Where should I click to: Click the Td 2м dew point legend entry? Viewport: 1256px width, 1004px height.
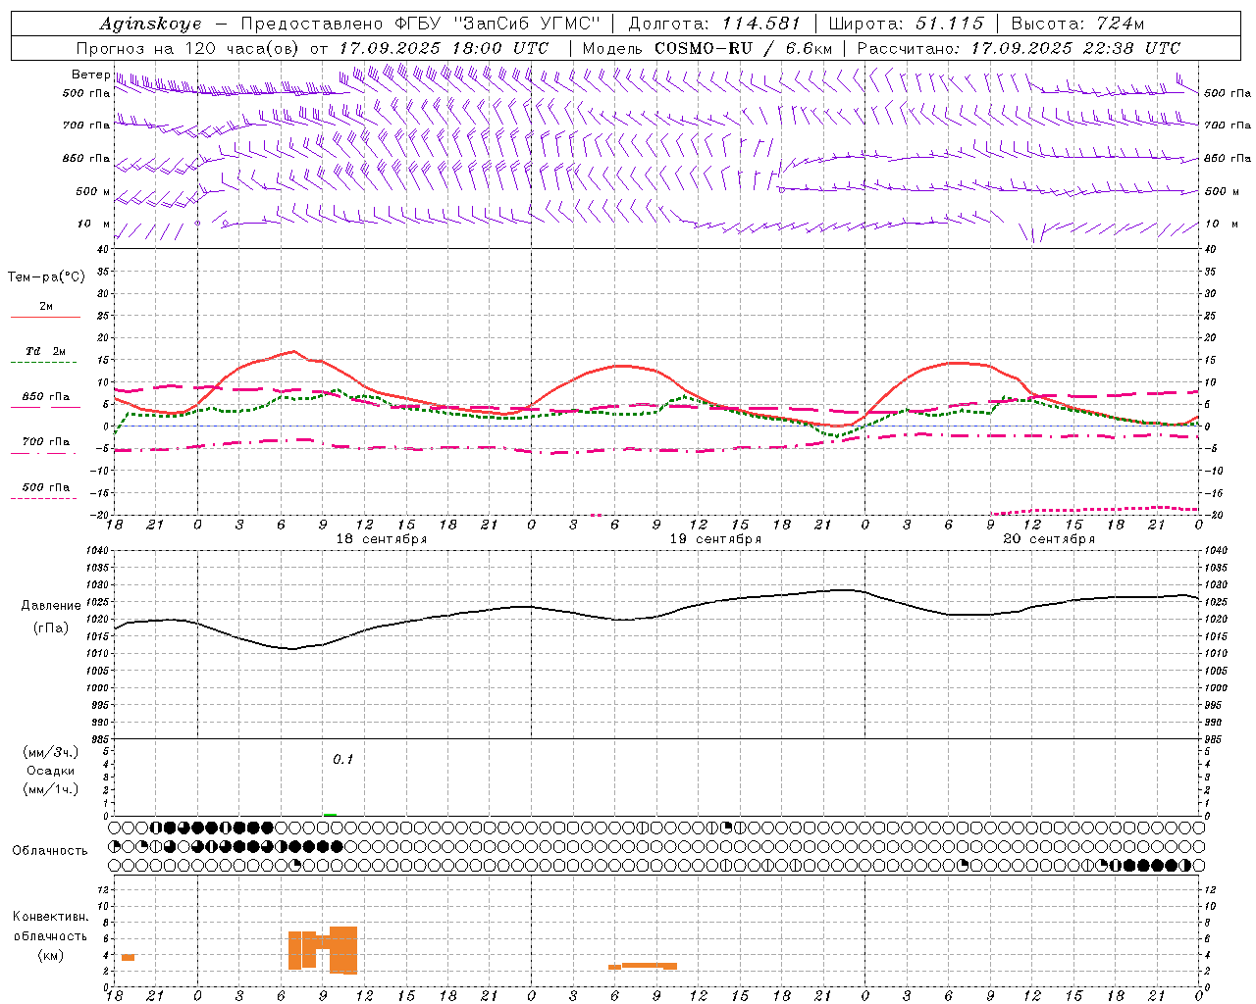point(45,351)
